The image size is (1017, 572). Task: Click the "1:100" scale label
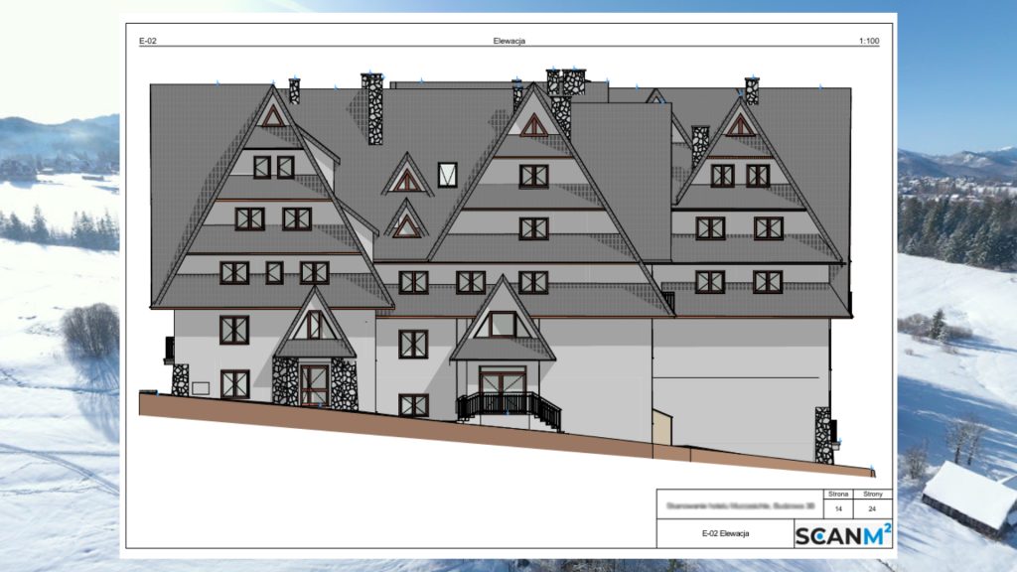(x=870, y=41)
